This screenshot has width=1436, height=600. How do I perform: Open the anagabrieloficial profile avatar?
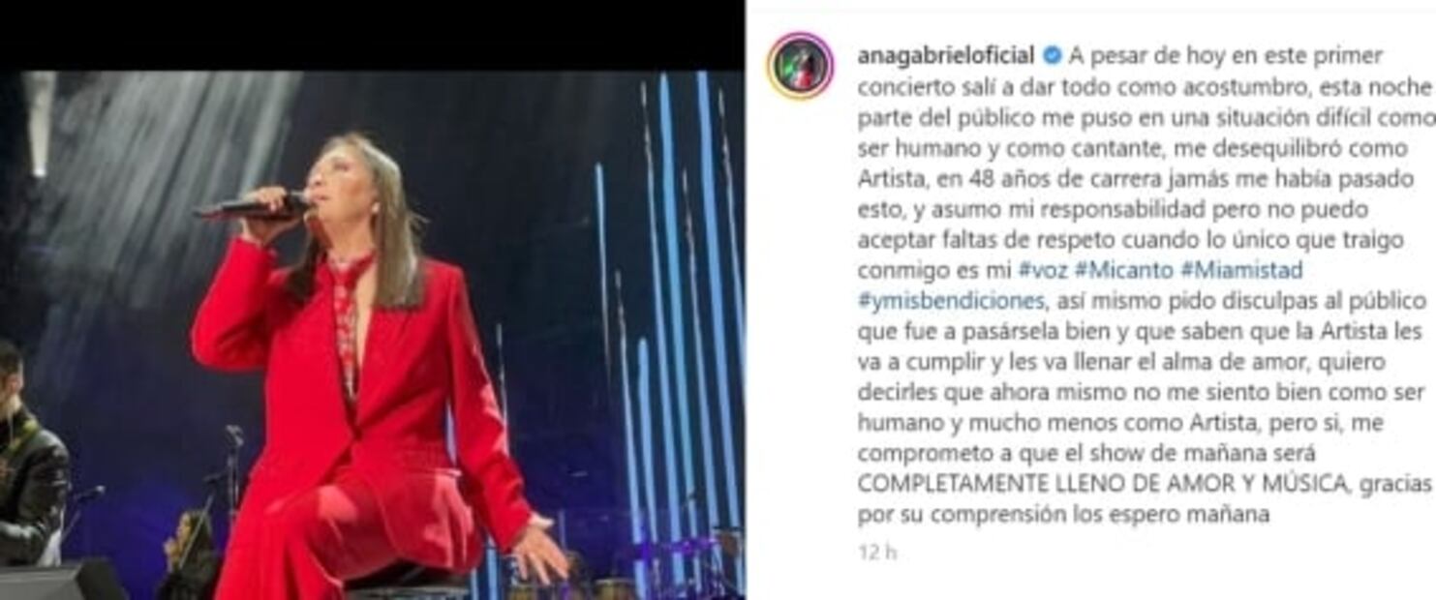pos(800,66)
